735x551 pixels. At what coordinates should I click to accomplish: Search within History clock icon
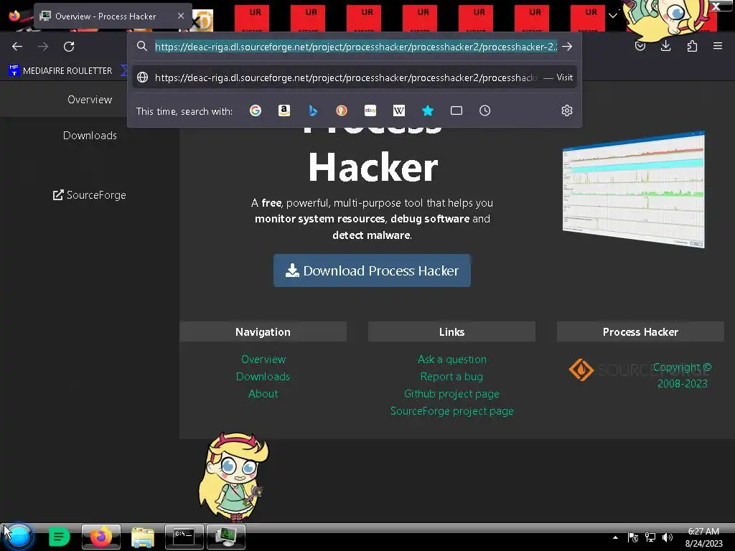click(x=484, y=110)
